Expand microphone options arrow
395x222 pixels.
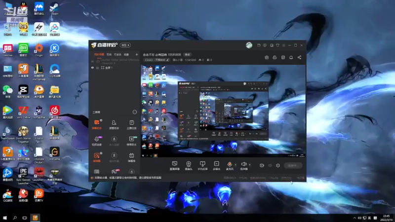point(236,165)
